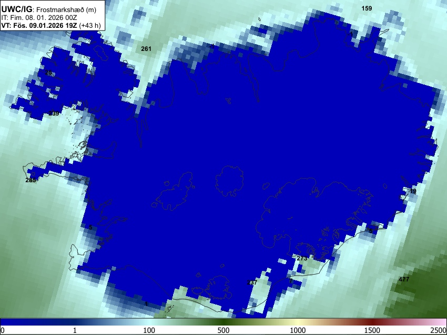Click the map value "25" in Westfjords
Screen dimensions: 447x335
[x=49, y=72]
